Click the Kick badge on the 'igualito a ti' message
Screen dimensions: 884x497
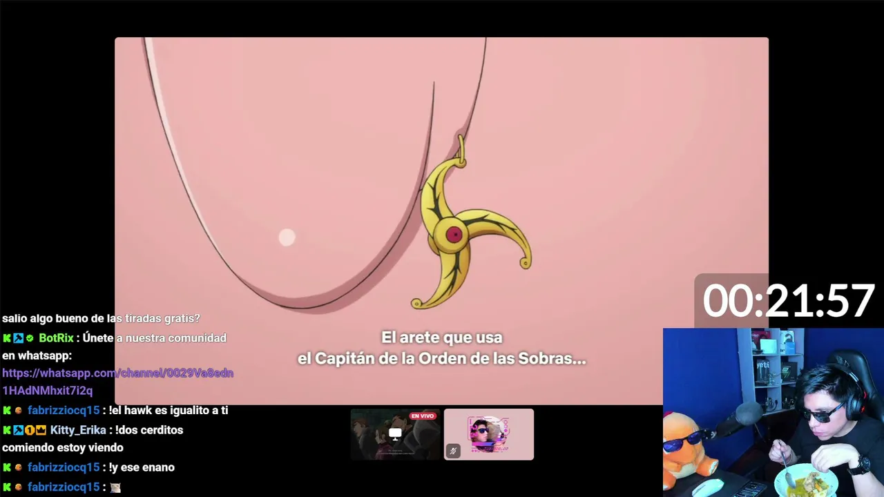pyautogui.click(x=7, y=411)
